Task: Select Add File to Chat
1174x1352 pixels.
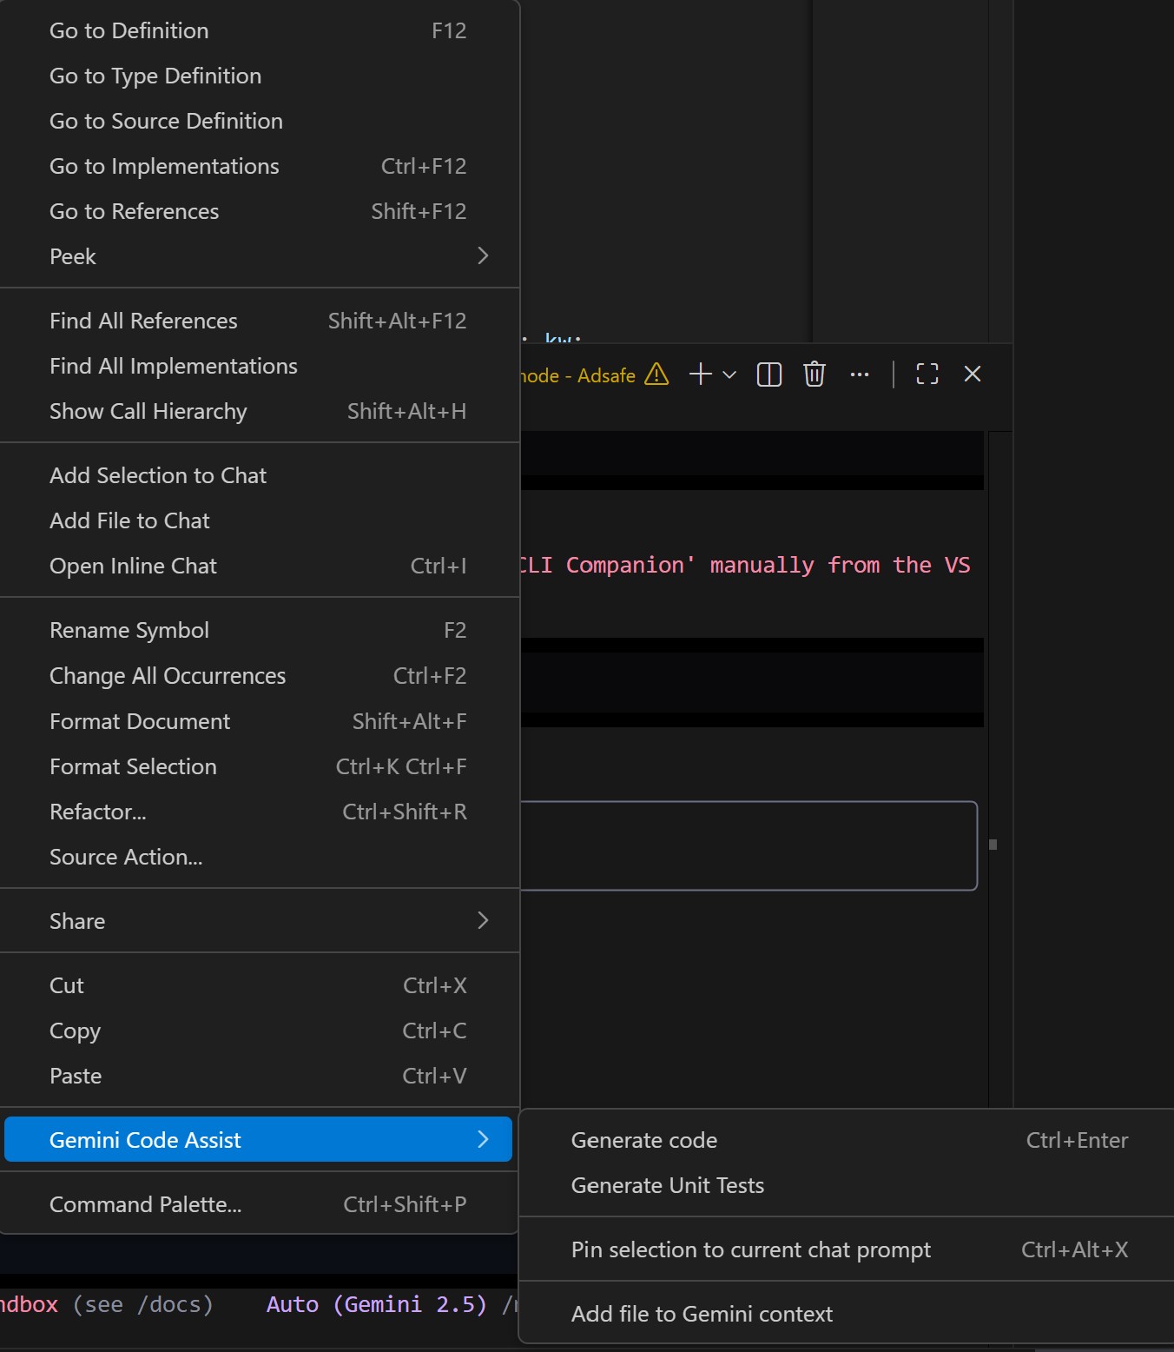Action: pos(259,520)
